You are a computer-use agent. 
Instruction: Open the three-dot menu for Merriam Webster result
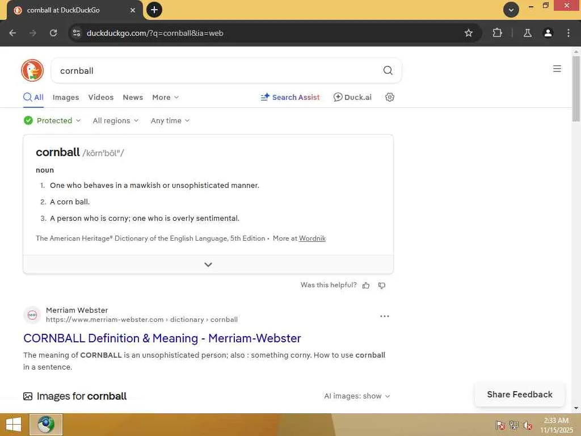pyautogui.click(x=385, y=316)
